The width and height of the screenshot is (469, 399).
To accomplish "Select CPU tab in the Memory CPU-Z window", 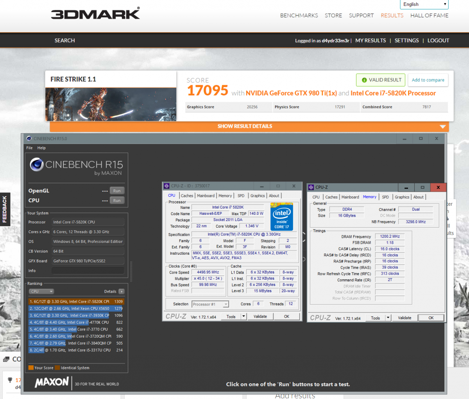I will (x=316, y=197).
